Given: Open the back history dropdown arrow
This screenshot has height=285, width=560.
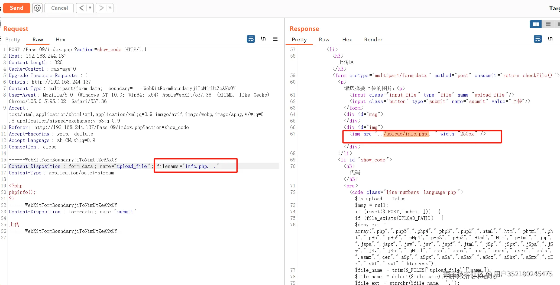Looking at the screenshot, I should click(x=90, y=8).
